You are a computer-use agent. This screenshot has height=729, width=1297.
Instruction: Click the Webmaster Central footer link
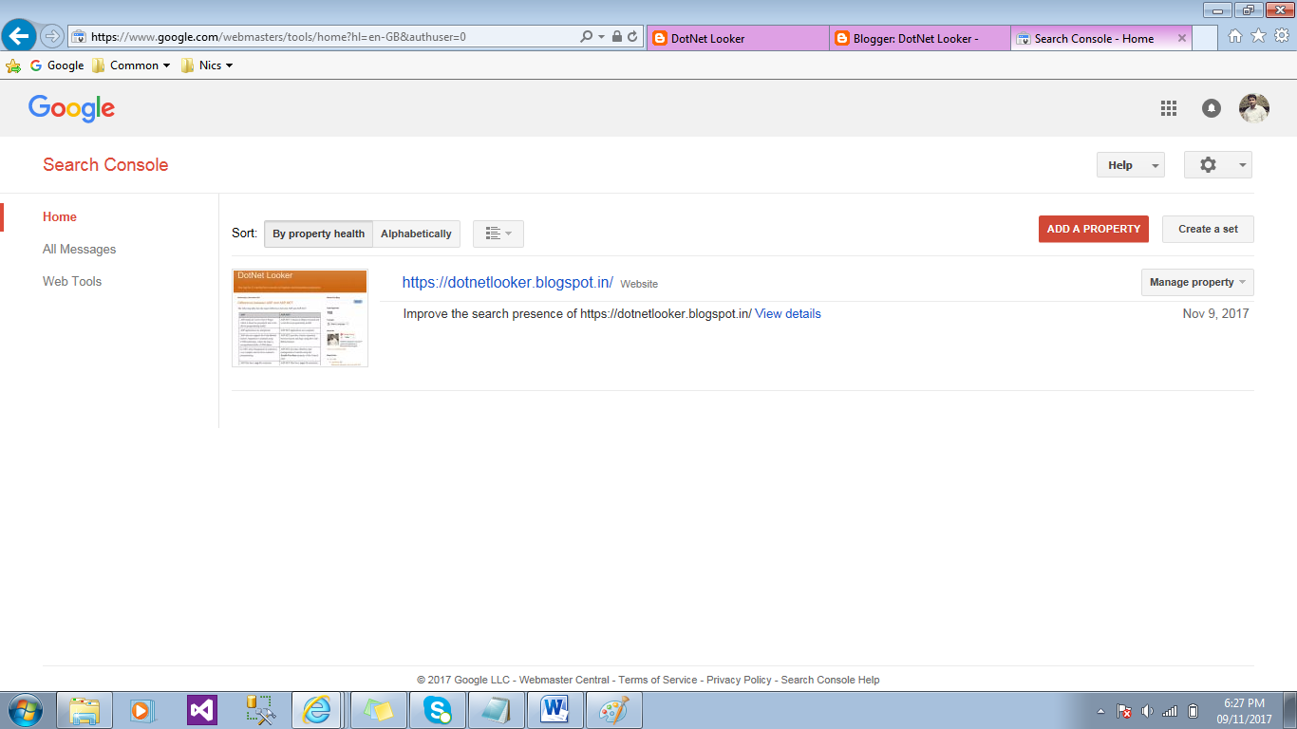pos(564,680)
